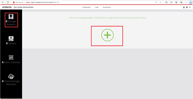Expand the browser settings and more menu
The image size is (193, 99).
pyautogui.click(x=186, y=2)
